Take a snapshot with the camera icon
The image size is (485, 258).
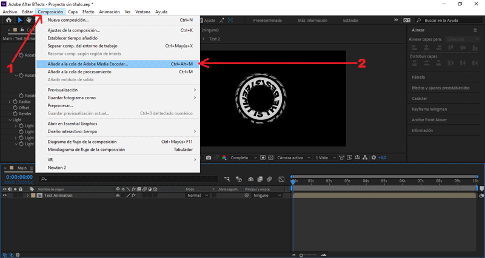(x=209, y=157)
